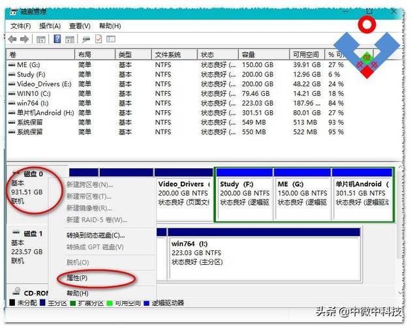The width and height of the screenshot is (411, 326).
Task: Select the Study (F:) partition block
Action: pyautogui.click(x=245, y=194)
